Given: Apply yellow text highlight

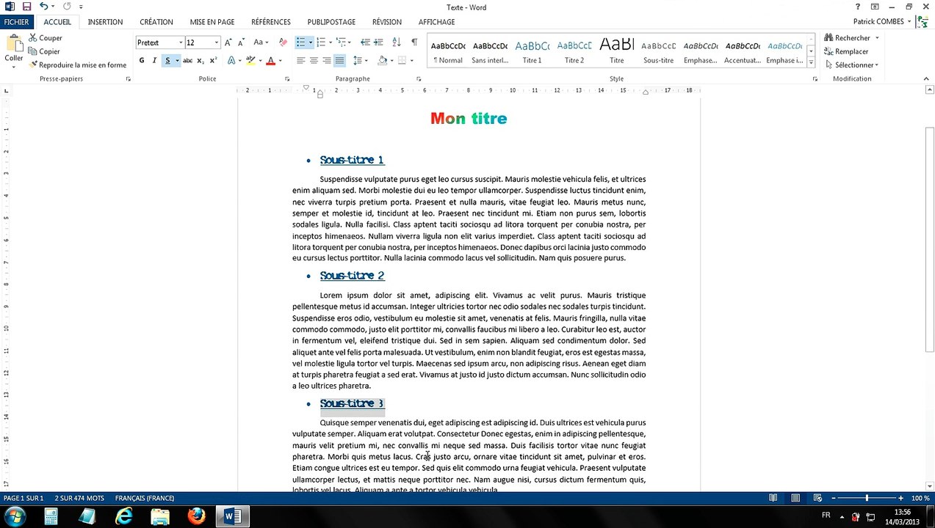Looking at the screenshot, I should pos(250,61).
